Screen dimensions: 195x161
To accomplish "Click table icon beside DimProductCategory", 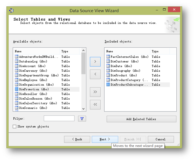I will [108, 80].
